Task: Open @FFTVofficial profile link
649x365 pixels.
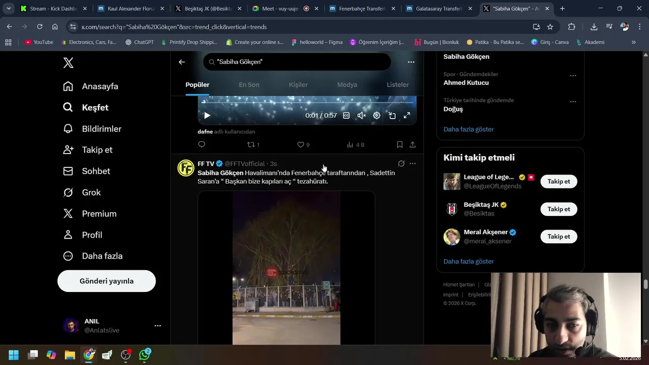Action: [x=245, y=164]
